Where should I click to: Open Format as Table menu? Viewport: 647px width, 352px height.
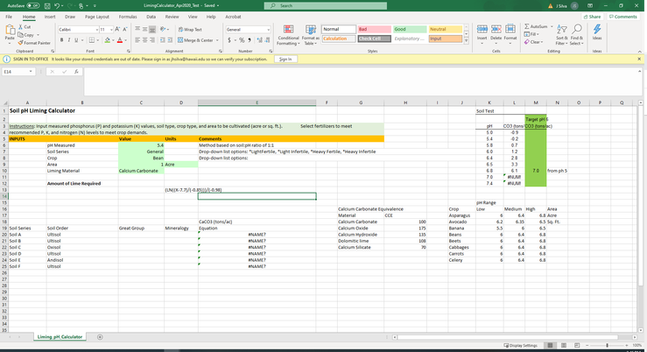pos(310,35)
